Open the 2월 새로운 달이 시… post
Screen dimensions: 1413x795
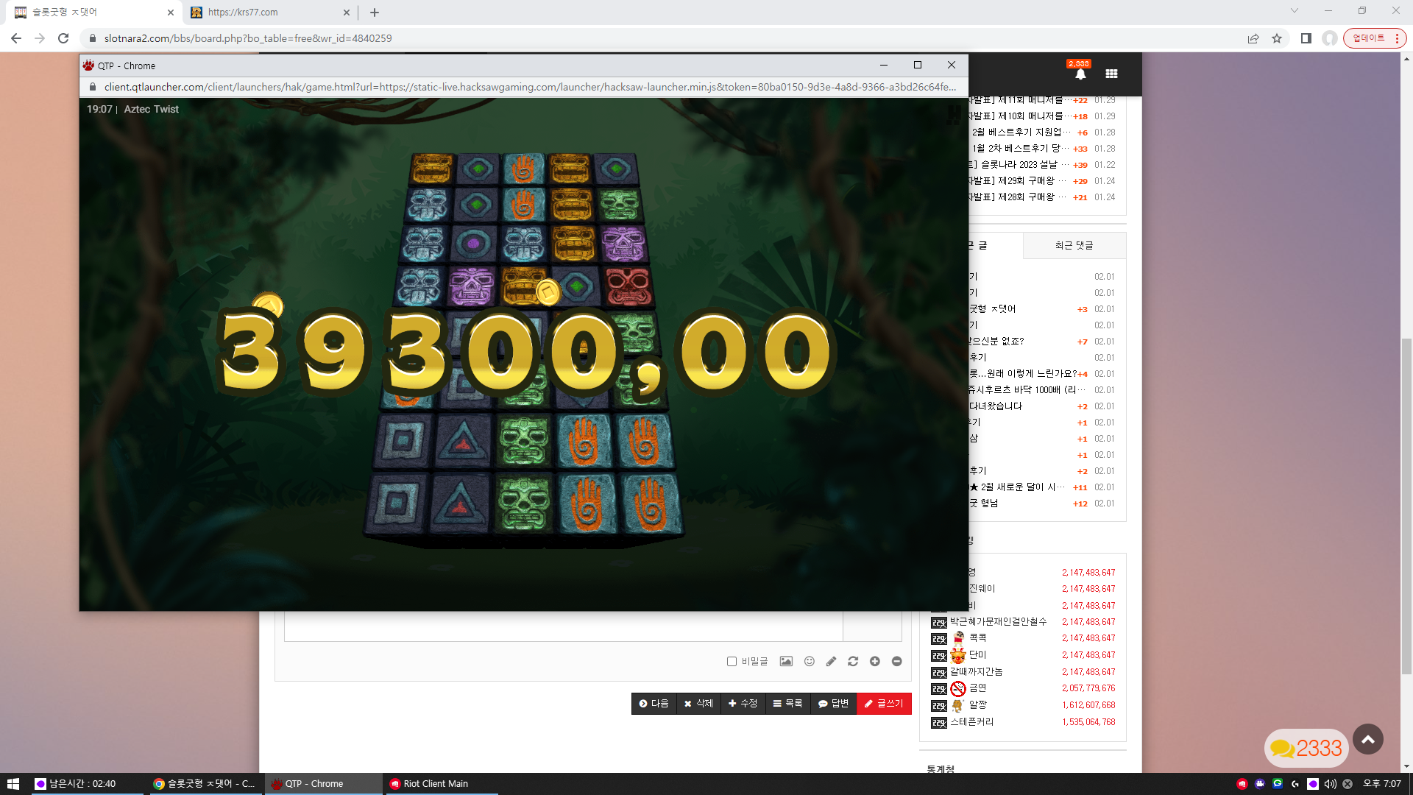pyautogui.click(x=1017, y=487)
